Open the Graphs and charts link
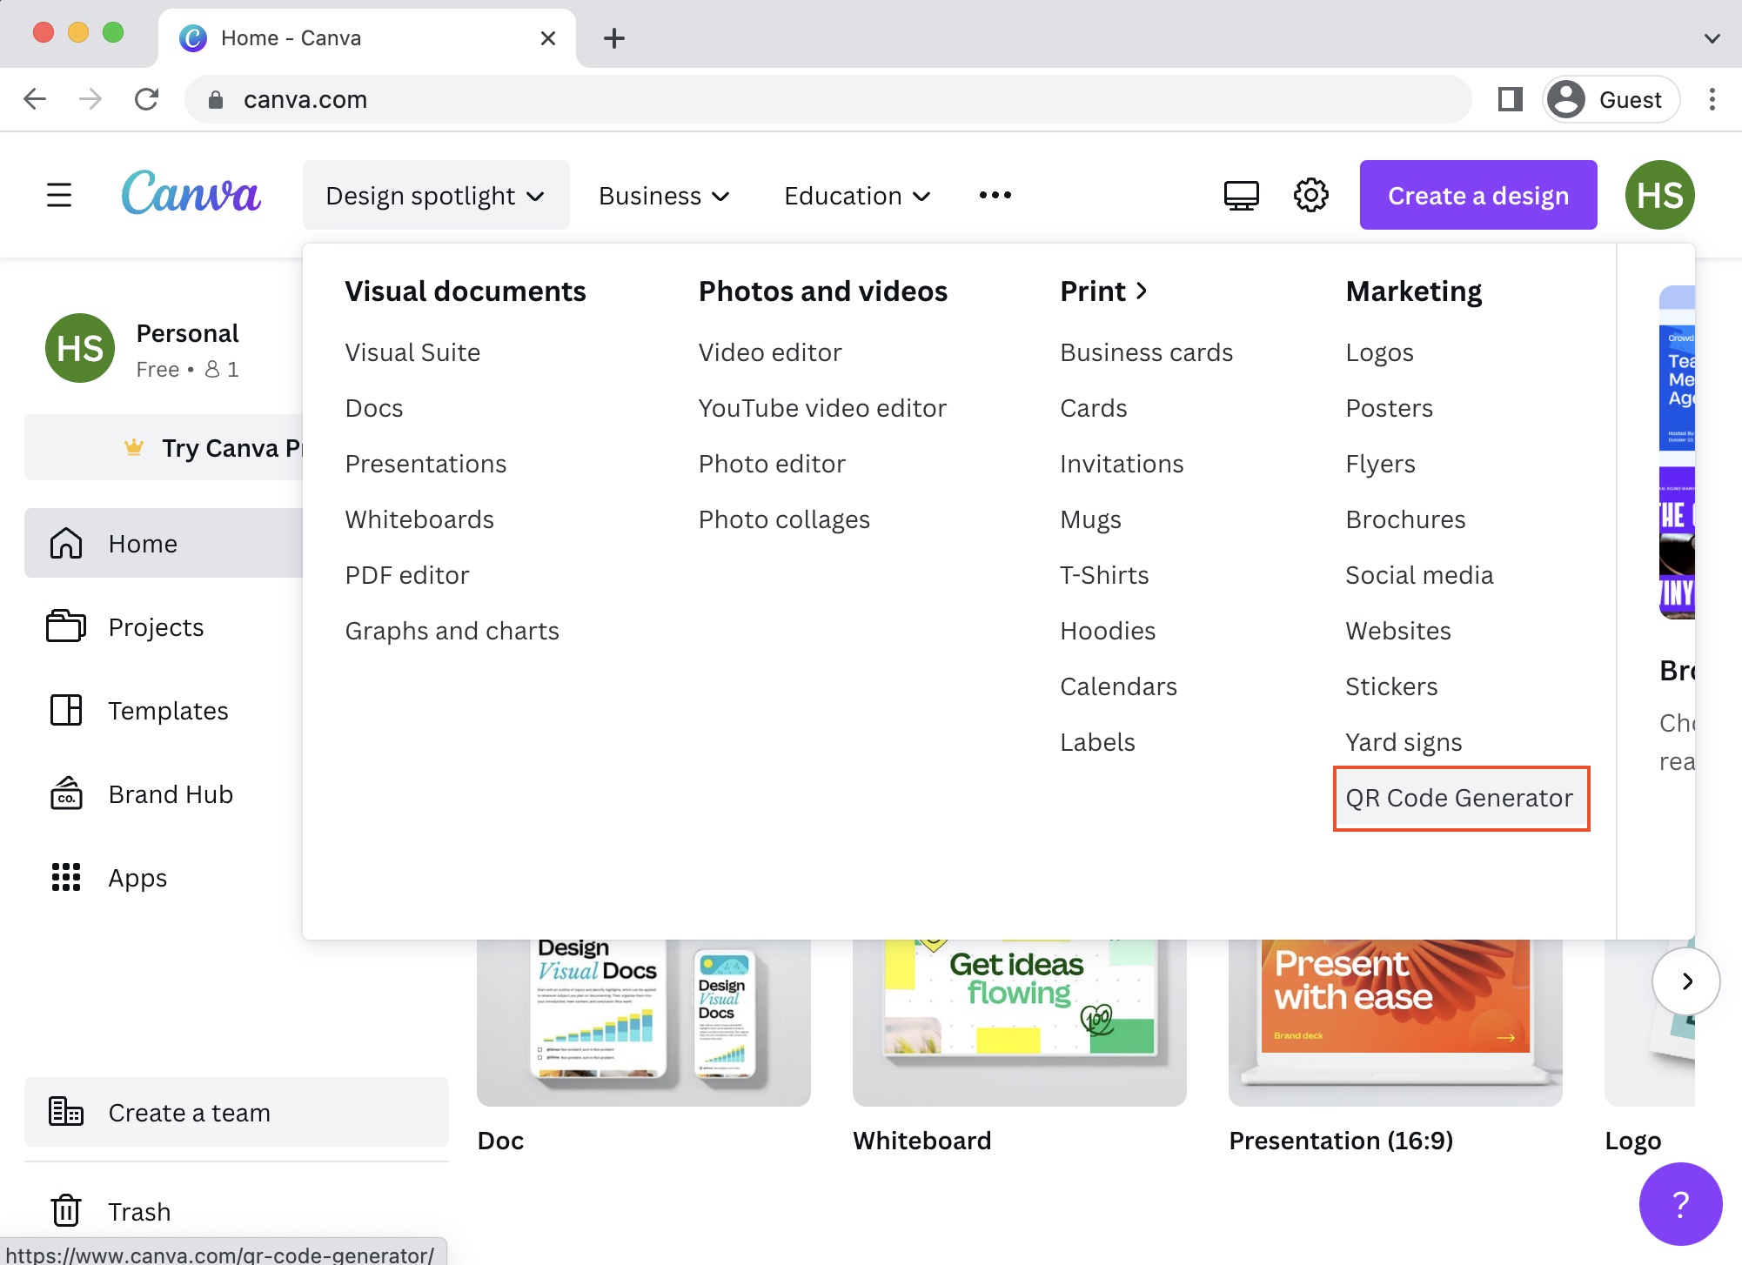 click(452, 630)
